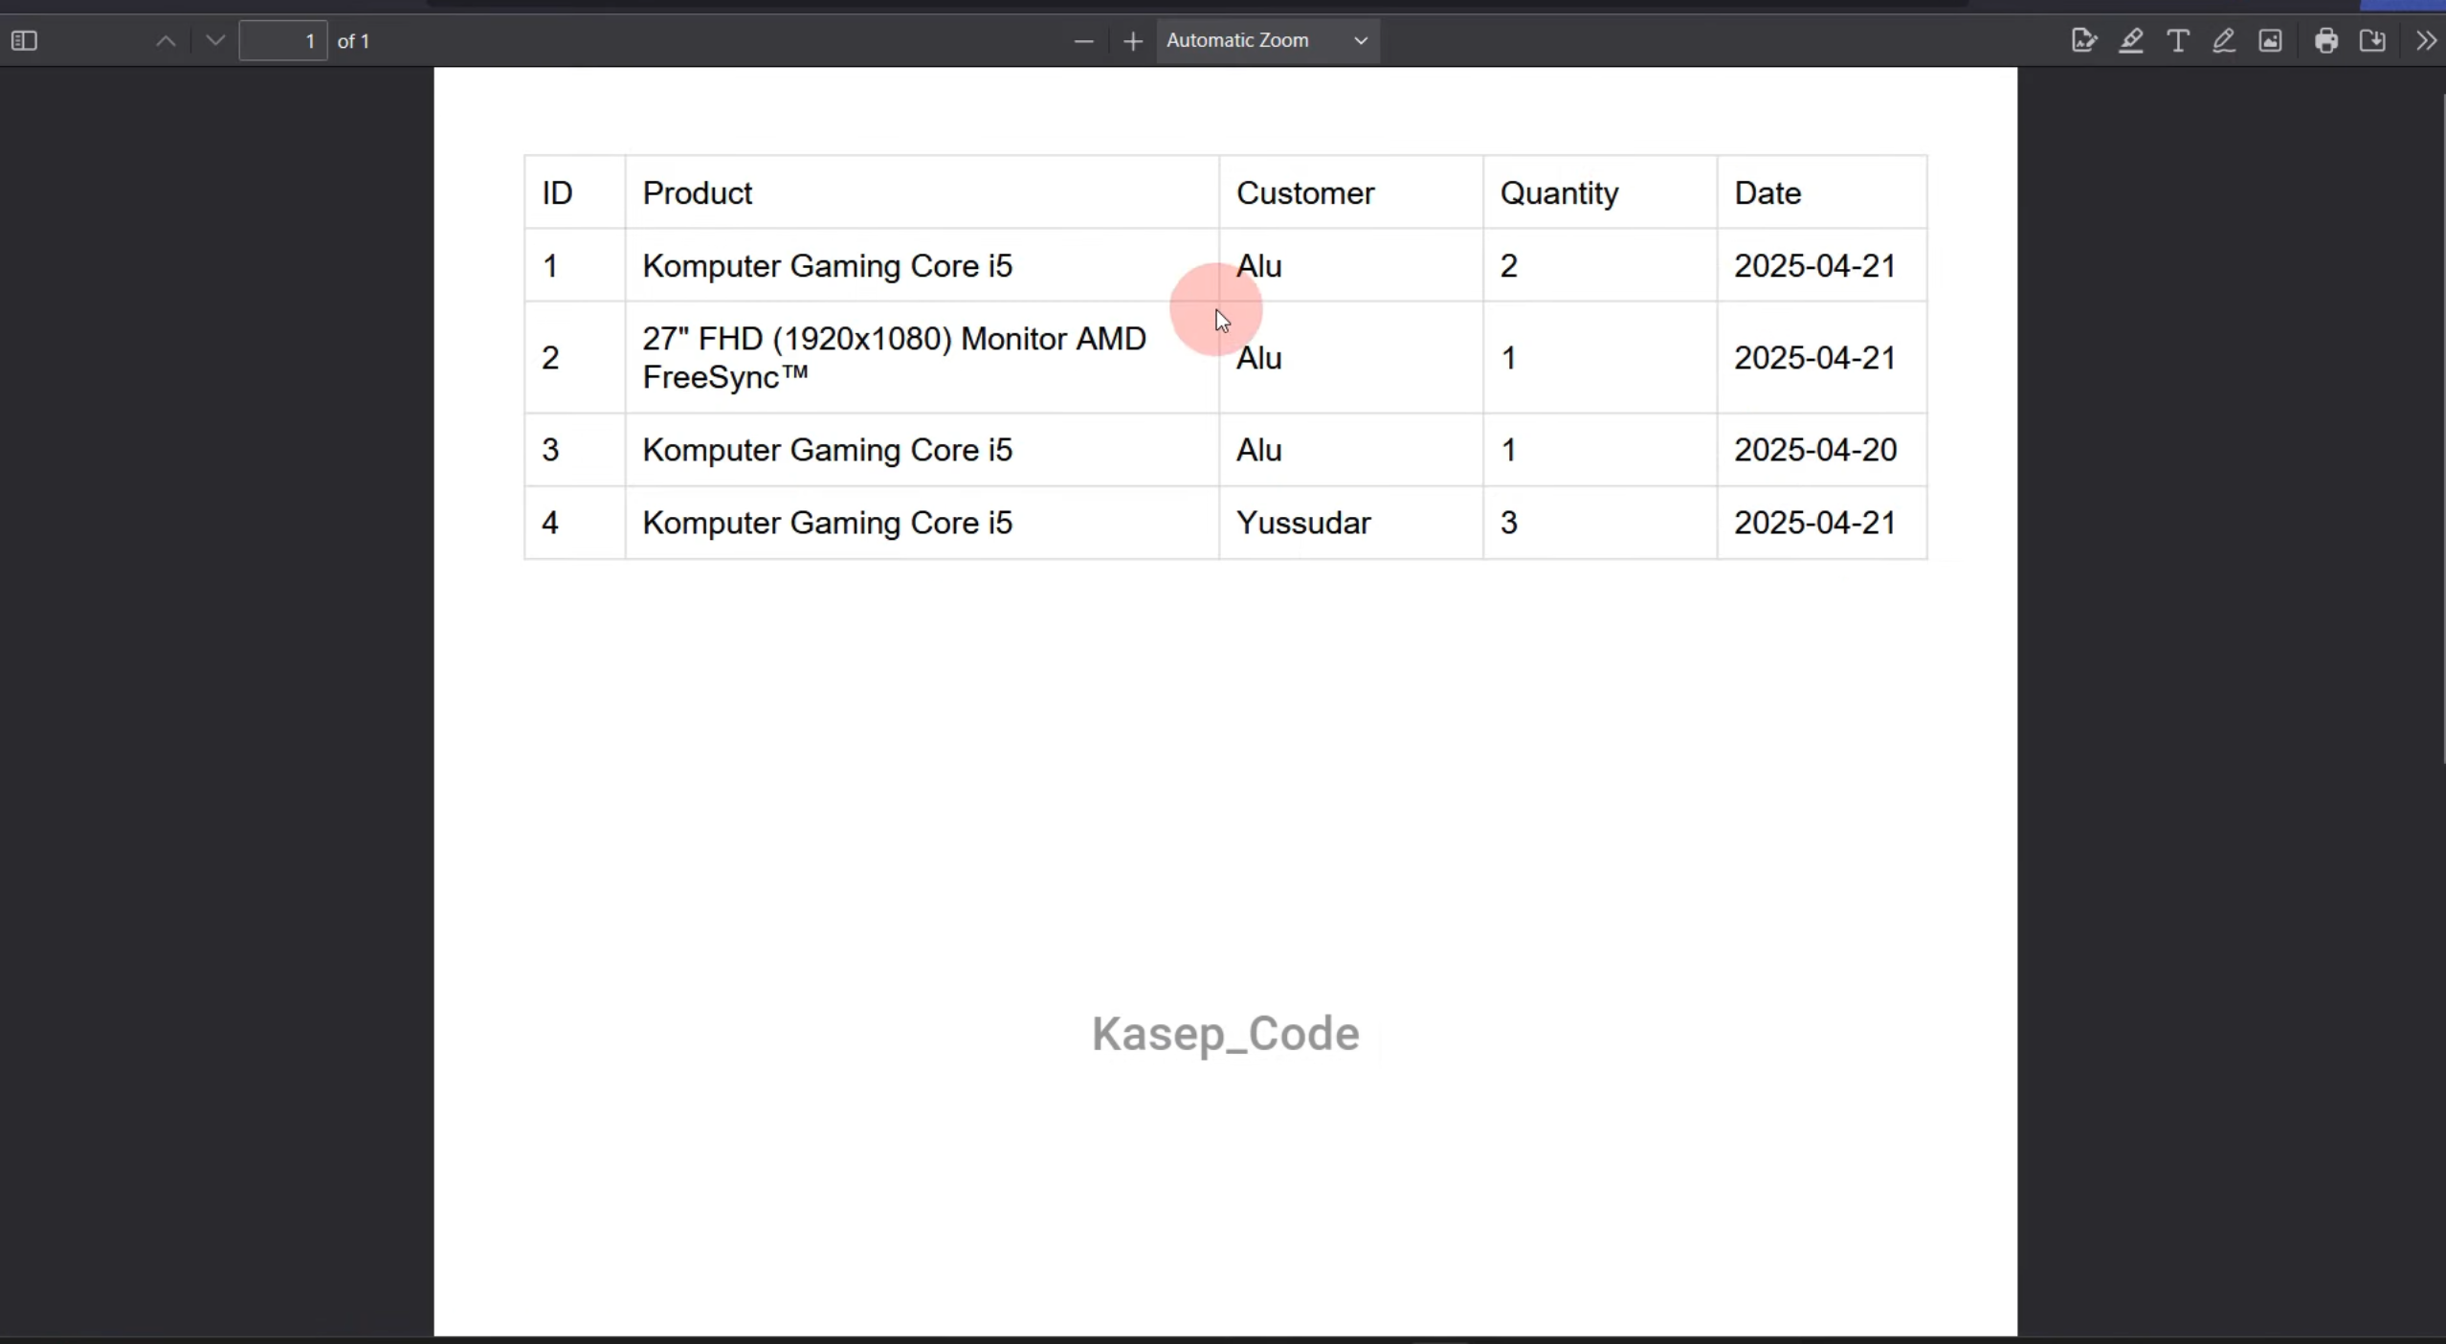Click the Date column header

tap(1768, 193)
